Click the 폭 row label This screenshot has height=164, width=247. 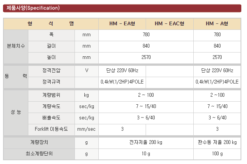51,35
